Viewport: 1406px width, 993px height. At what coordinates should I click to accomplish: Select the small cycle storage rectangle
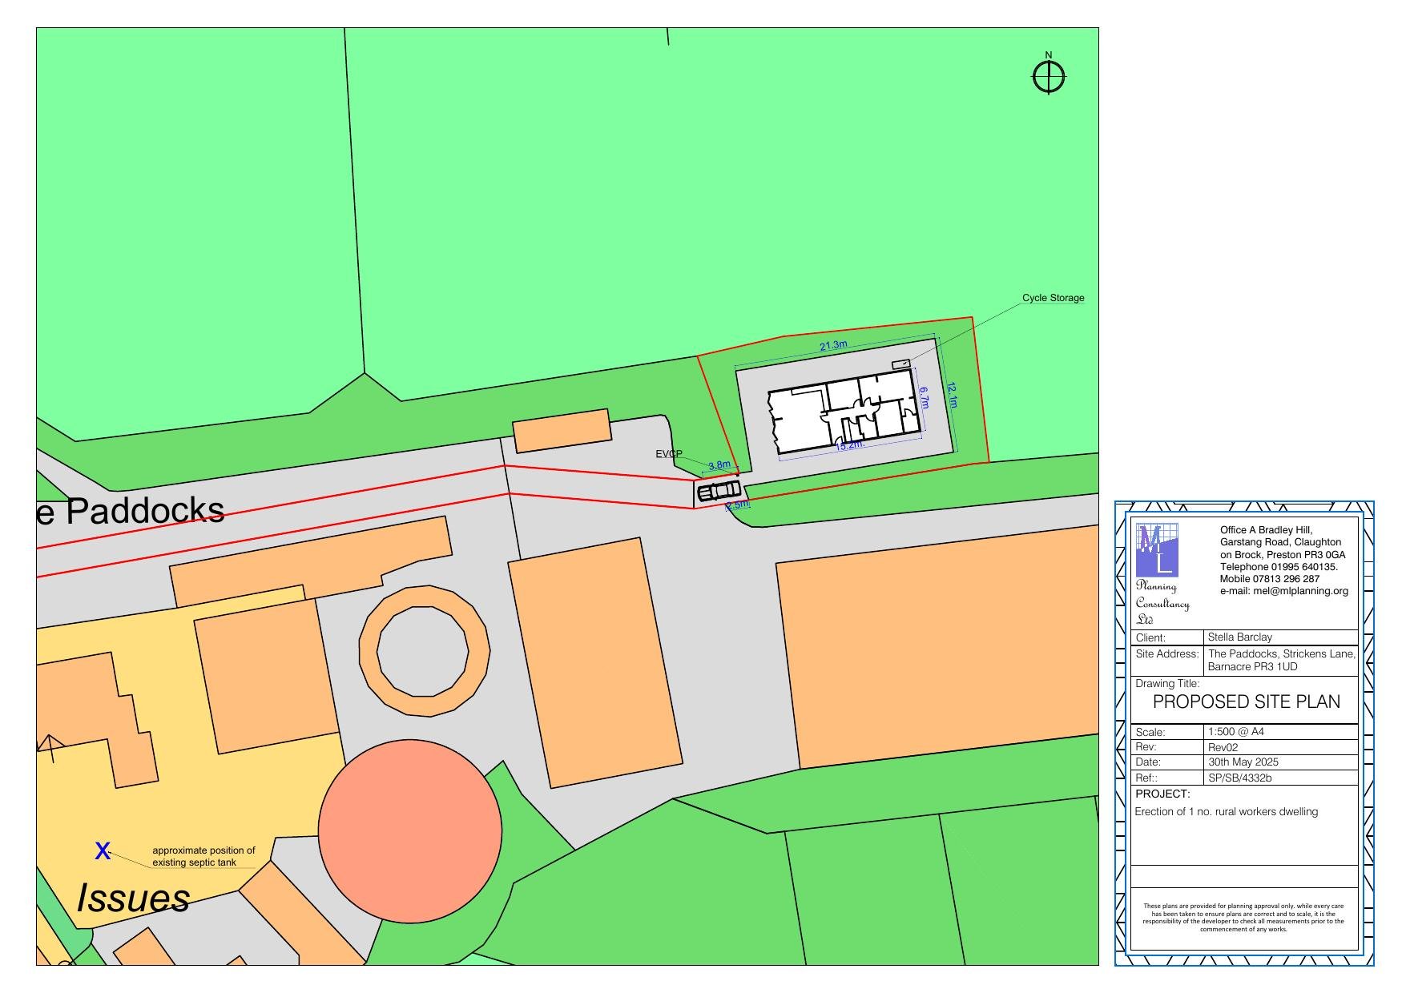[901, 364]
